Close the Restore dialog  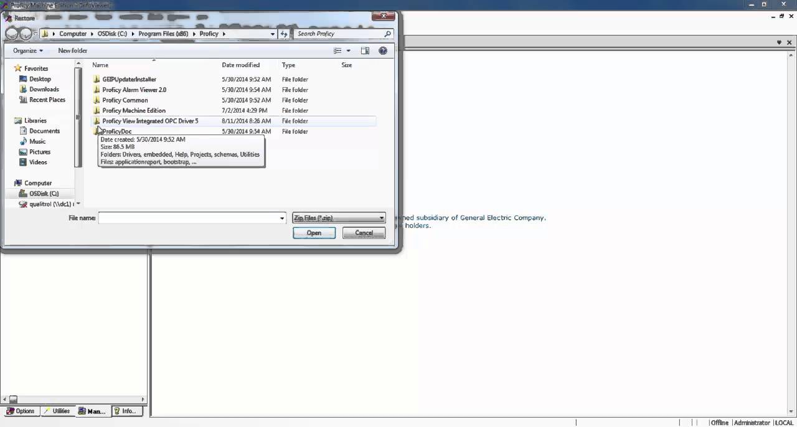385,17
